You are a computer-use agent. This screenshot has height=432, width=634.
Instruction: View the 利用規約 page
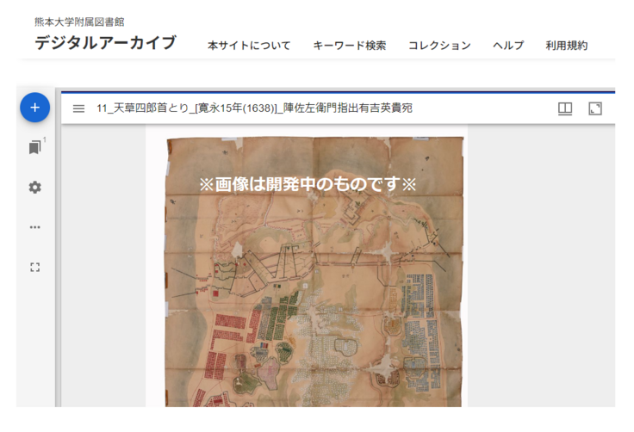[567, 46]
